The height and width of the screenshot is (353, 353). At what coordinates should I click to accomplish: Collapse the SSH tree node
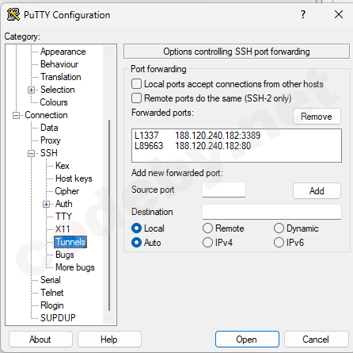(31, 154)
